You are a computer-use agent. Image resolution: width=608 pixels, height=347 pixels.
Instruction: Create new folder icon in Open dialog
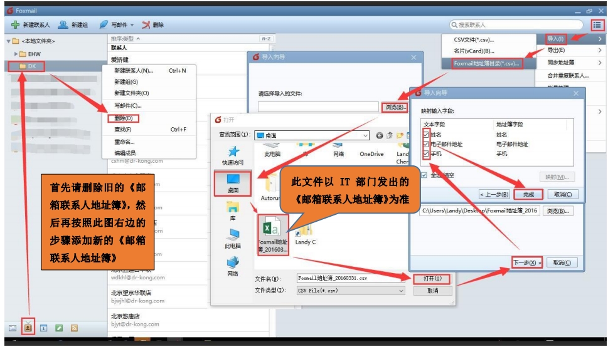coord(400,135)
